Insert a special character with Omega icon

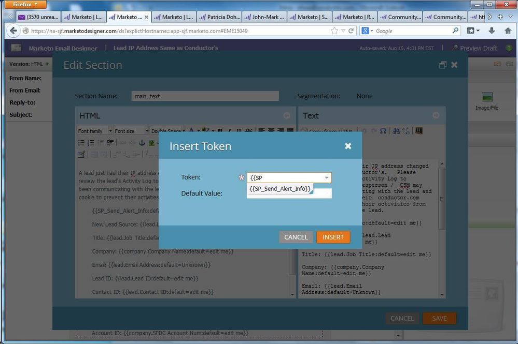(383, 131)
